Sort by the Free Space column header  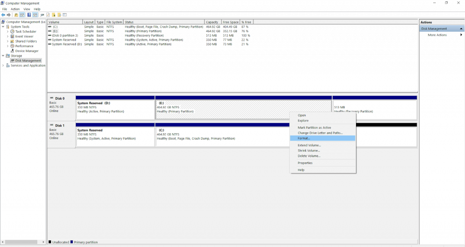[230, 22]
